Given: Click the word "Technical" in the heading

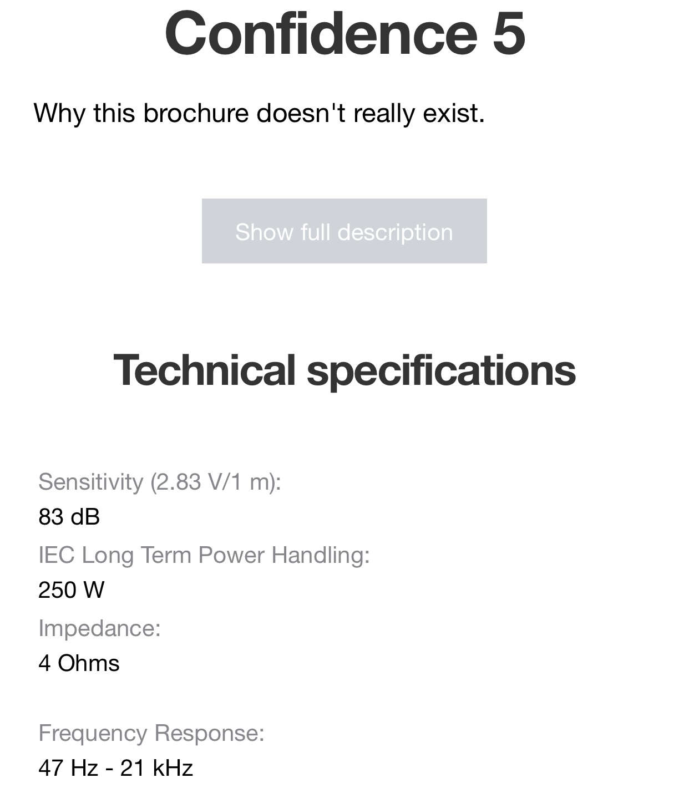Looking at the screenshot, I should (204, 370).
